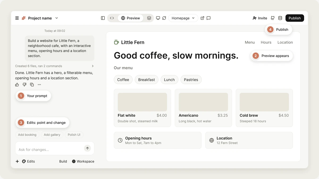Click the 'Our menu' label
The image size is (319, 179).
(123, 68)
